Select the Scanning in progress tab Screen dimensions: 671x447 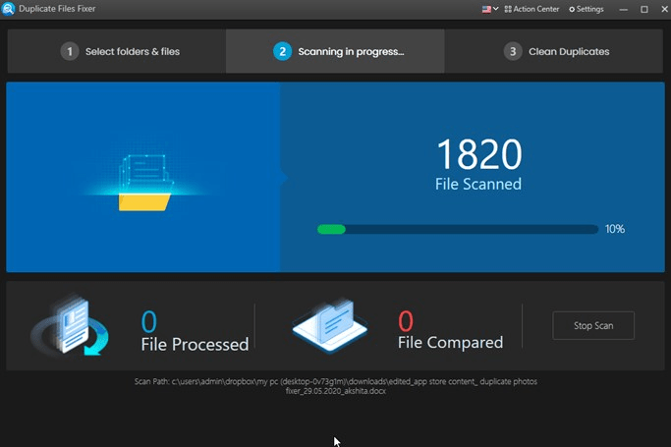point(335,51)
